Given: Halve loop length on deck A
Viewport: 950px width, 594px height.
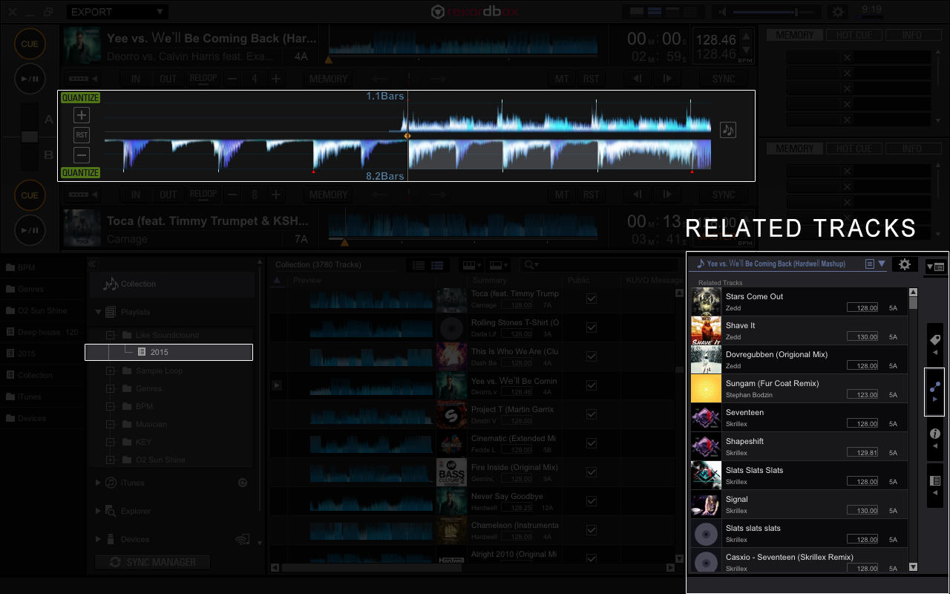Looking at the screenshot, I should [x=232, y=79].
